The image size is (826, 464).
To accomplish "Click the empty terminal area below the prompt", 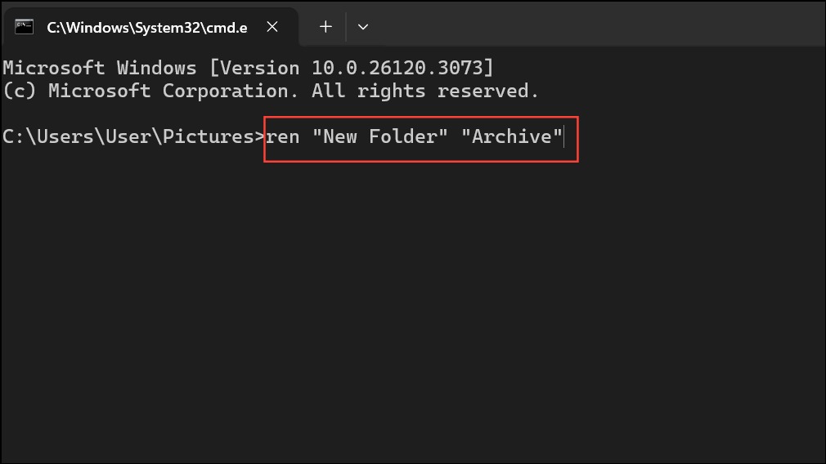I will (409, 310).
